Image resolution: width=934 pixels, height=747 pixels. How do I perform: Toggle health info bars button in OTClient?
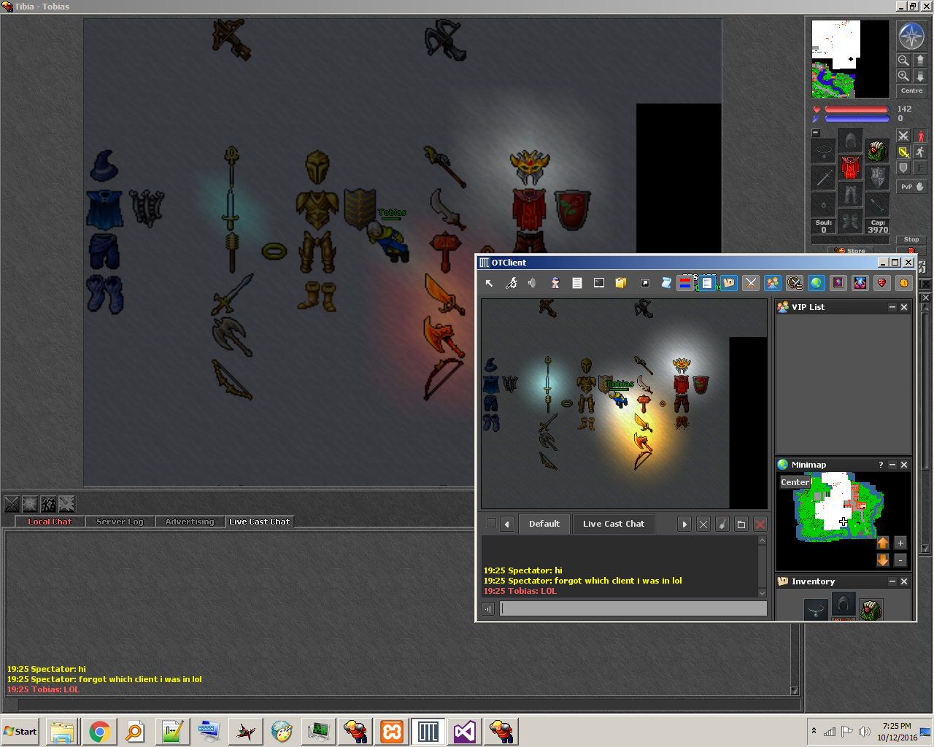pos(685,283)
